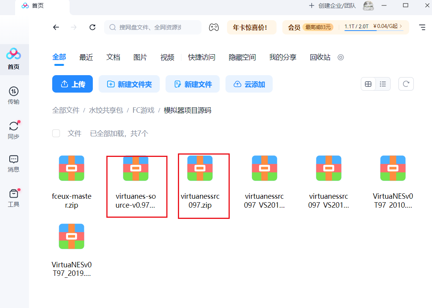Switch to the 全部 tab
This screenshot has height=308, width=432.
click(59, 57)
